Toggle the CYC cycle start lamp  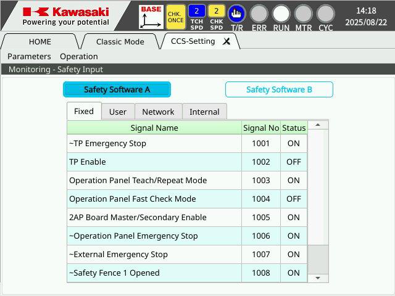pyautogui.click(x=325, y=14)
